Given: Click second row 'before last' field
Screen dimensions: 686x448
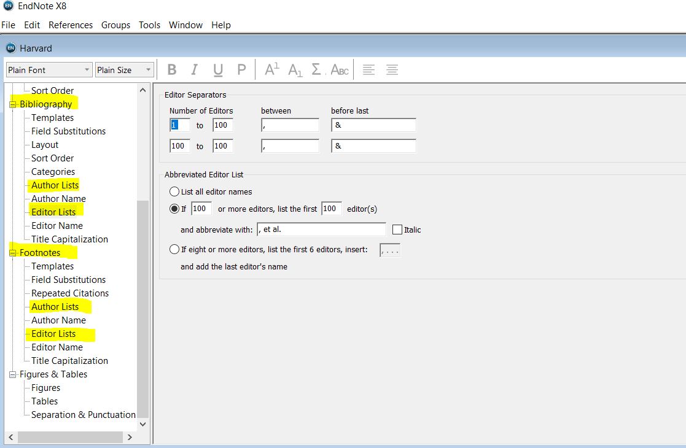Looking at the screenshot, I should point(373,146).
